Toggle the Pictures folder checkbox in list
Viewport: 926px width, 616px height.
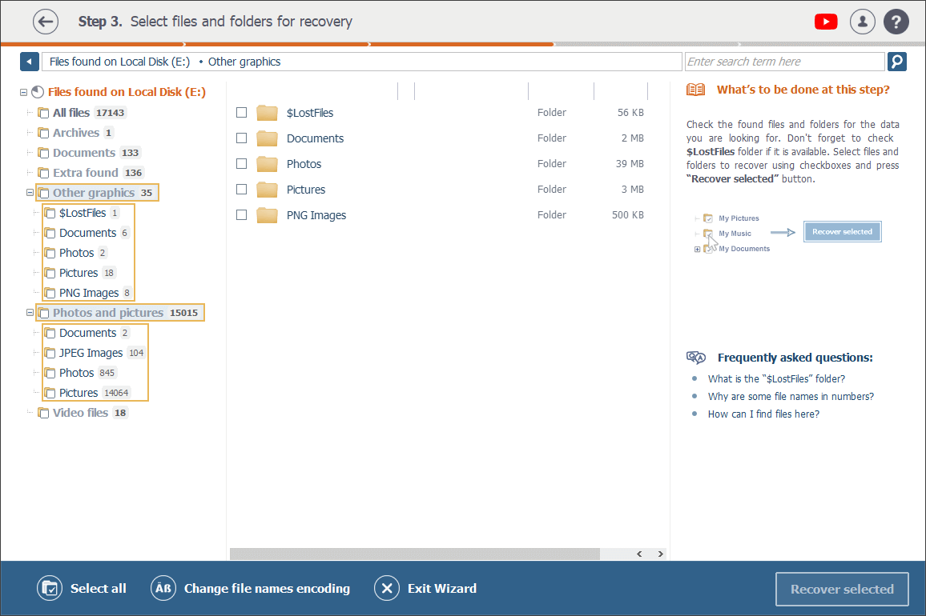(x=241, y=190)
